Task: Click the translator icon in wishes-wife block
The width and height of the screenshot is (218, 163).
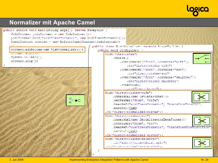Action: coord(201,97)
